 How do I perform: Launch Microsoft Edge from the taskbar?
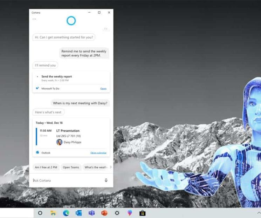tap(66, 213)
